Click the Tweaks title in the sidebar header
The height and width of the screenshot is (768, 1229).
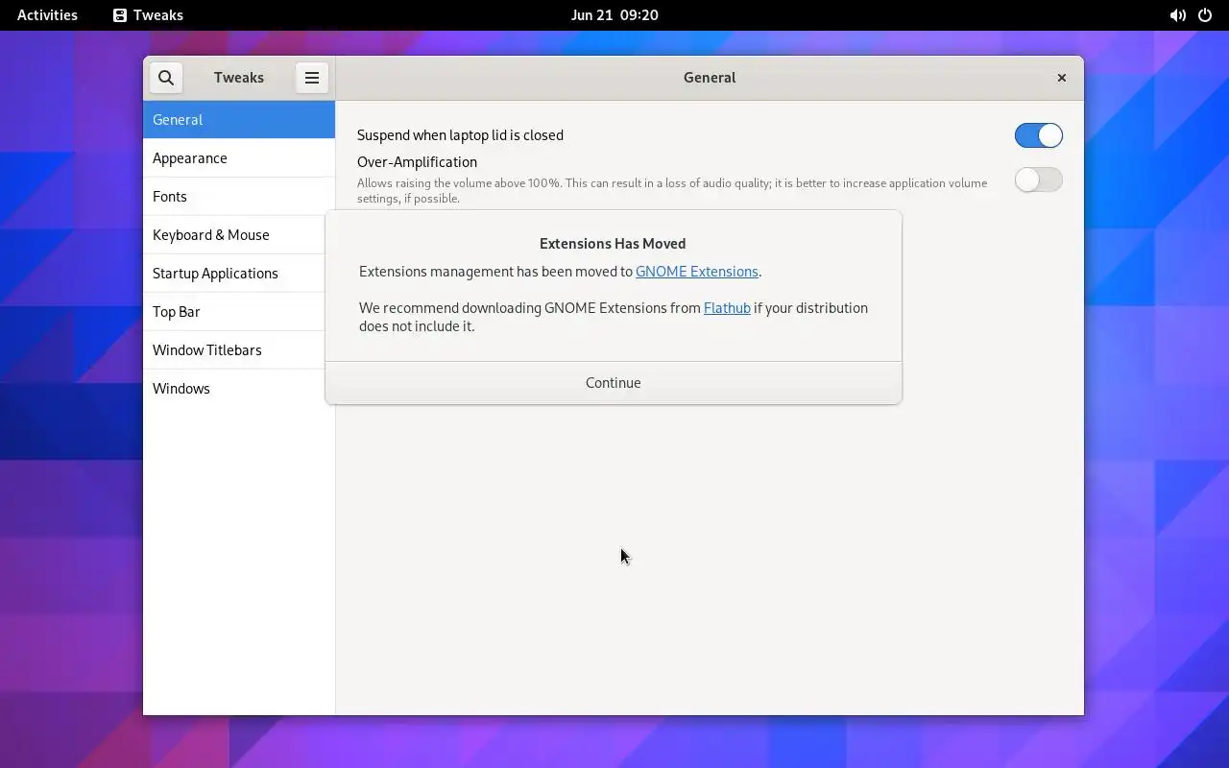click(239, 78)
